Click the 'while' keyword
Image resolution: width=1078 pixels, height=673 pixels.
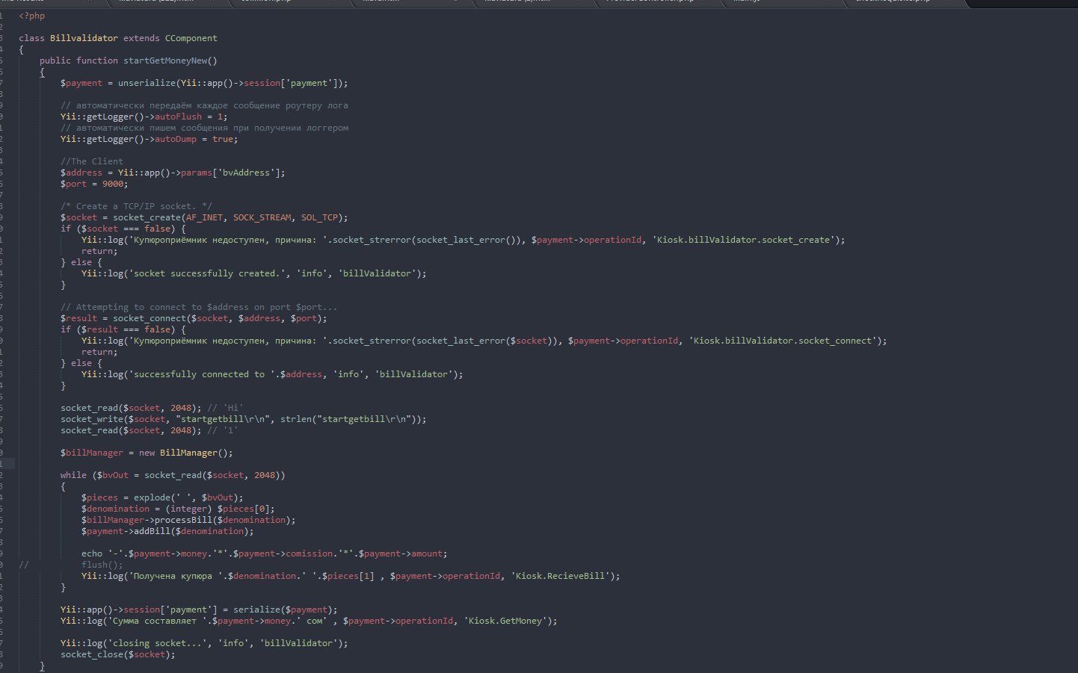73,475
